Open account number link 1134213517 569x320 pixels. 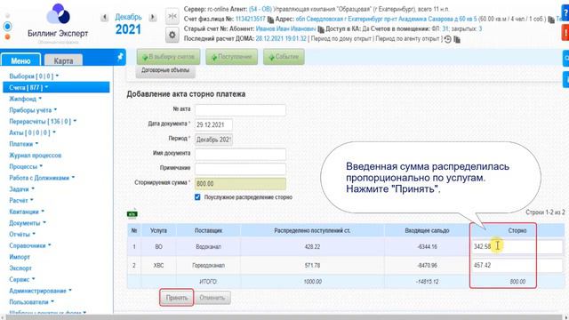(251, 19)
